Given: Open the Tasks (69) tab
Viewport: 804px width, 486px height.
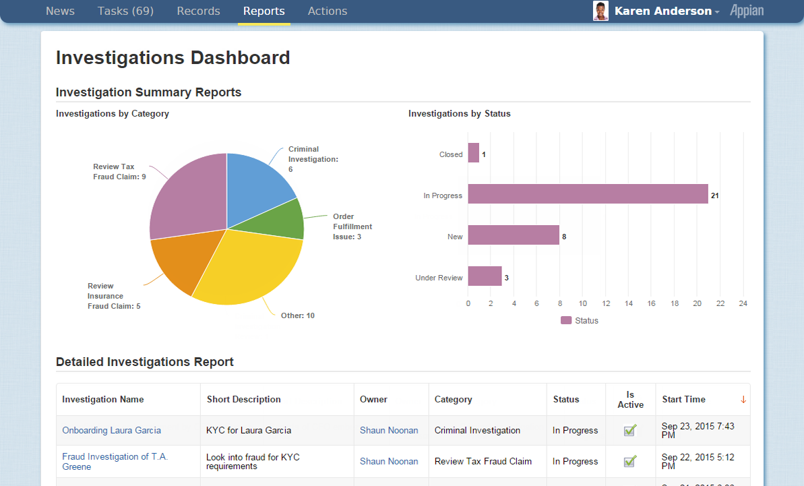Looking at the screenshot, I should 125,11.
